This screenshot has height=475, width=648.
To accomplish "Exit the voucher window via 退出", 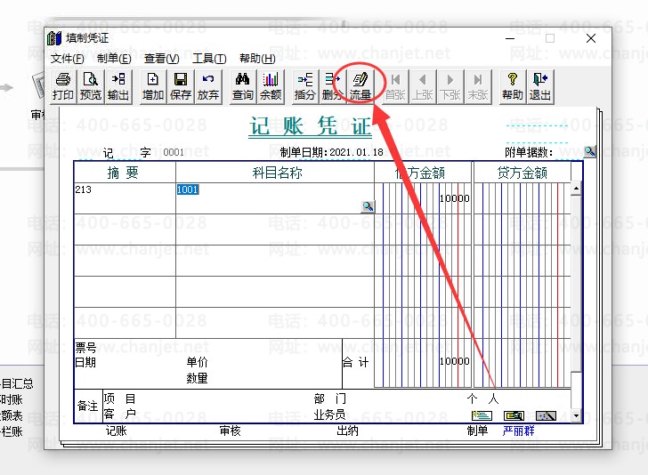I will 540,86.
